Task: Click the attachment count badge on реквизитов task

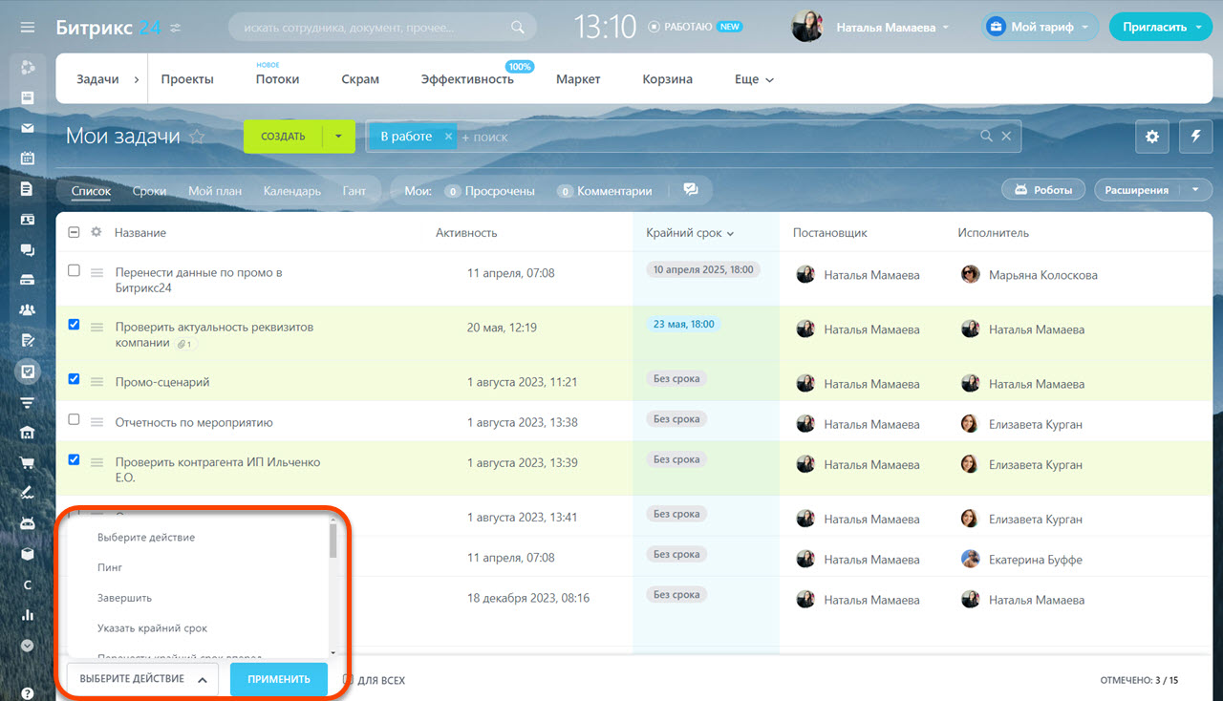Action: (185, 344)
